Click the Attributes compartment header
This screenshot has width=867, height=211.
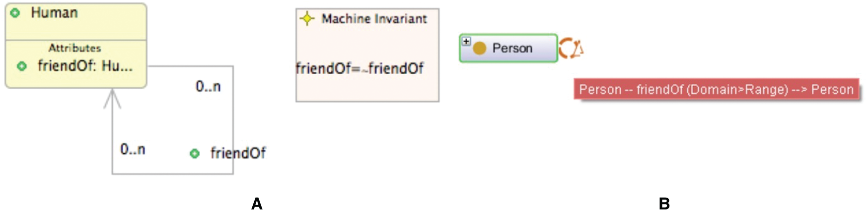[x=74, y=48]
